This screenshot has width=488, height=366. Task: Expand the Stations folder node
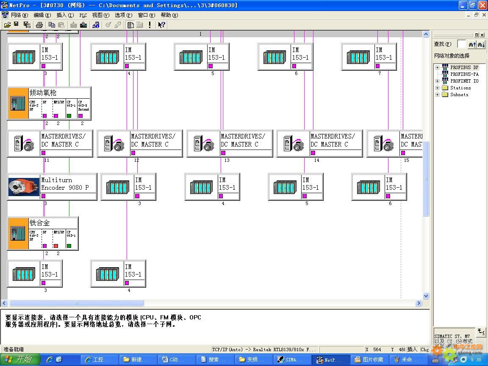click(437, 88)
